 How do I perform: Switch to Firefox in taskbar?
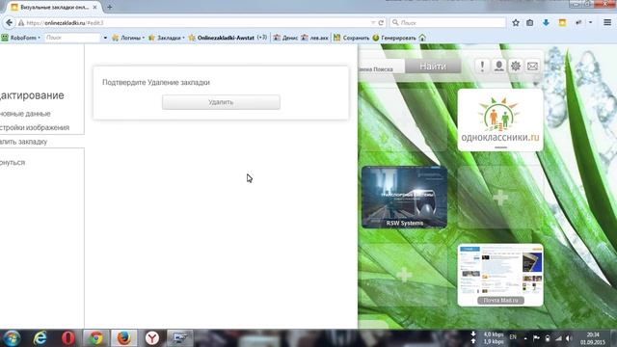124,338
